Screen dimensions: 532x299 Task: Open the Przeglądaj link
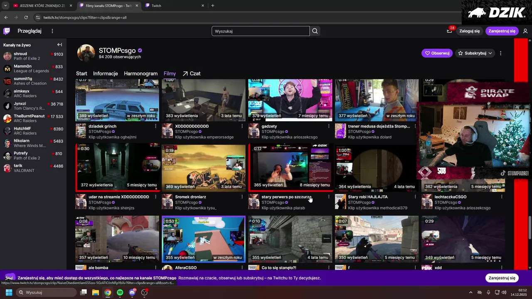(30, 31)
